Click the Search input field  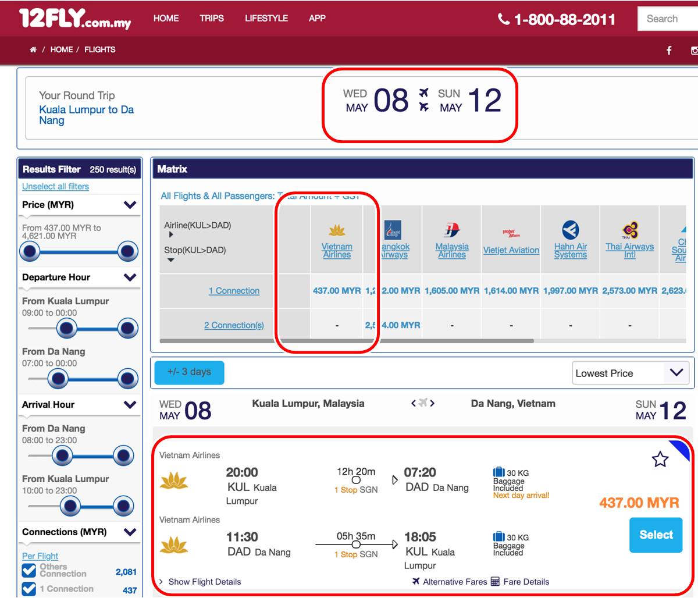(x=668, y=19)
